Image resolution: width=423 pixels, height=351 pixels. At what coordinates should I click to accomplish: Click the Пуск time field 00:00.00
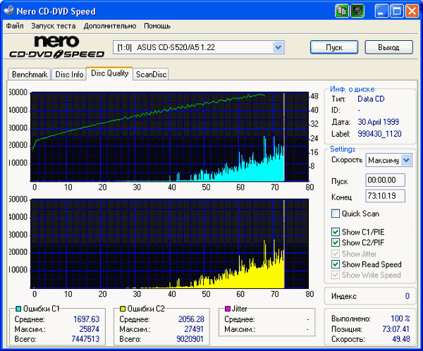pyautogui.click(x=385, y=180)
